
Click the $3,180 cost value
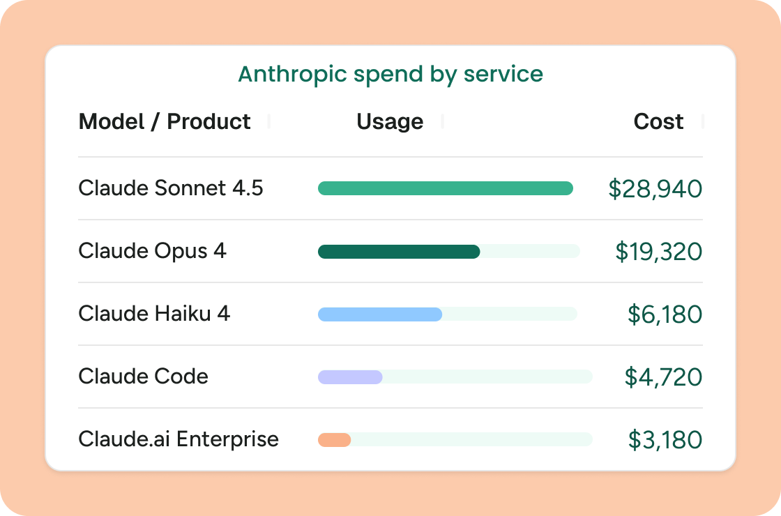point(665,440)
